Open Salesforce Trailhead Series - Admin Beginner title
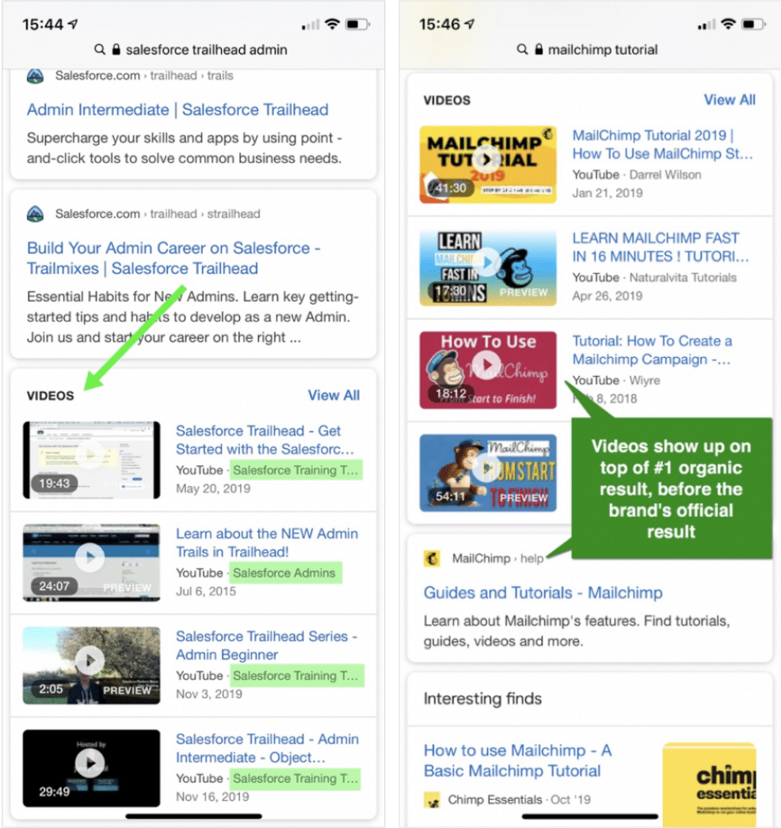The image size is (781, 828). click(266, 645)
